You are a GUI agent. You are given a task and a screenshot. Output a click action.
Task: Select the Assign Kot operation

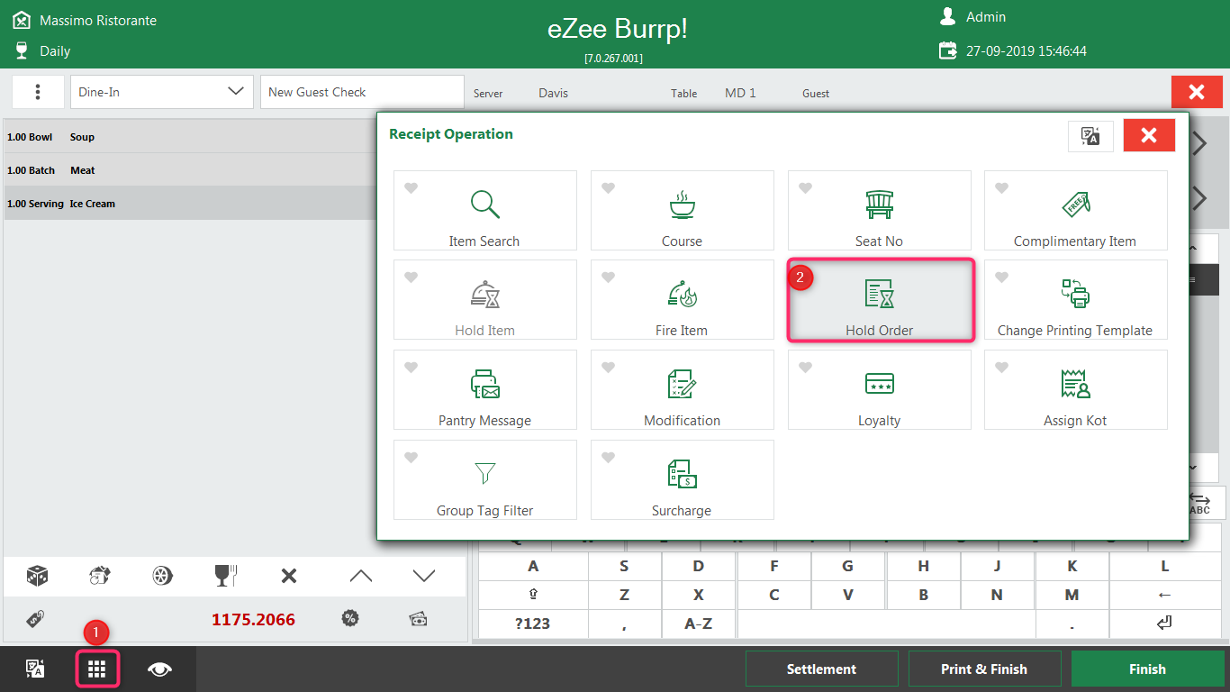pos(1075,390)
